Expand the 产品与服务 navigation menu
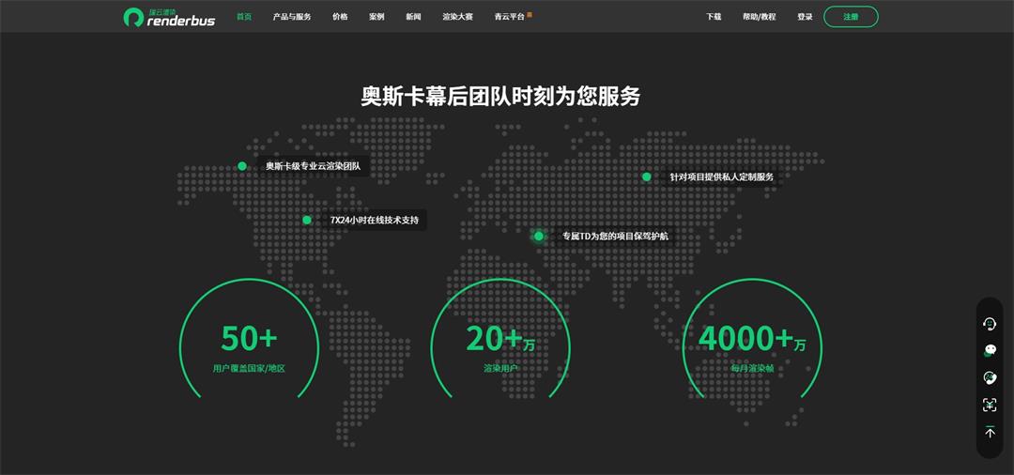 [292, 17]
